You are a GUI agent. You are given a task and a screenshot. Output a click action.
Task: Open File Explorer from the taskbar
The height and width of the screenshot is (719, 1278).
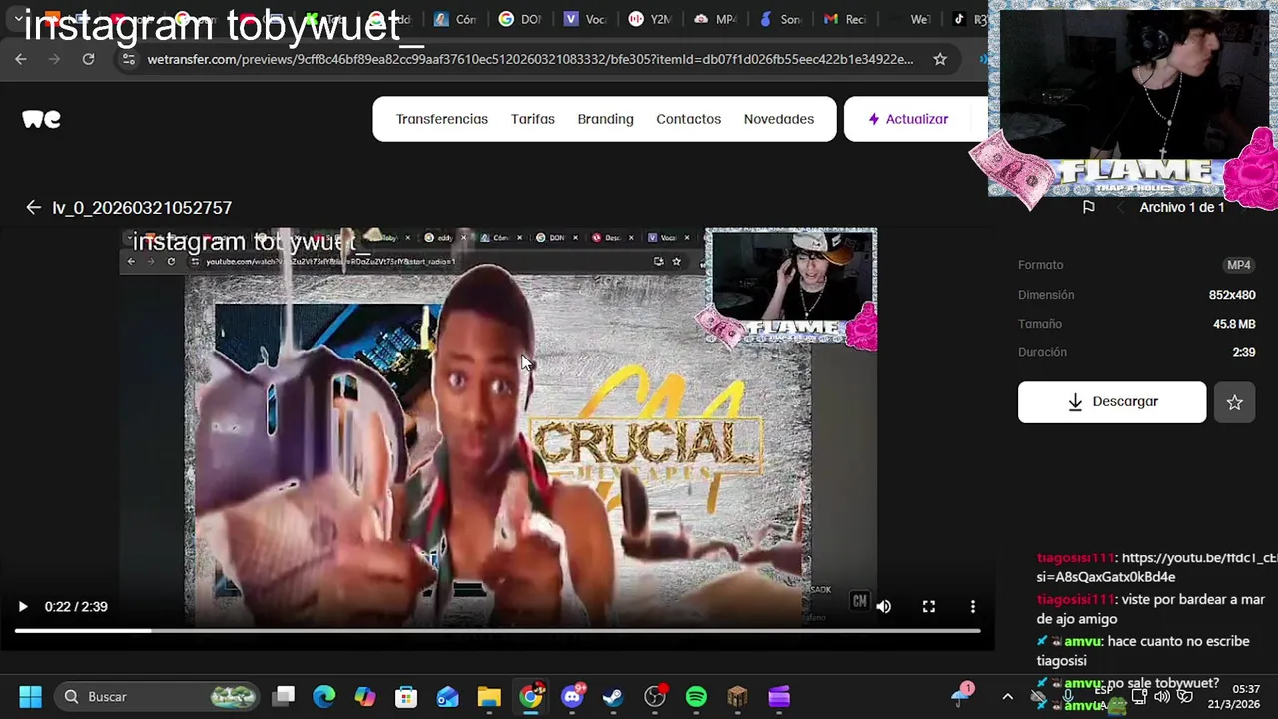pos(489,697)
